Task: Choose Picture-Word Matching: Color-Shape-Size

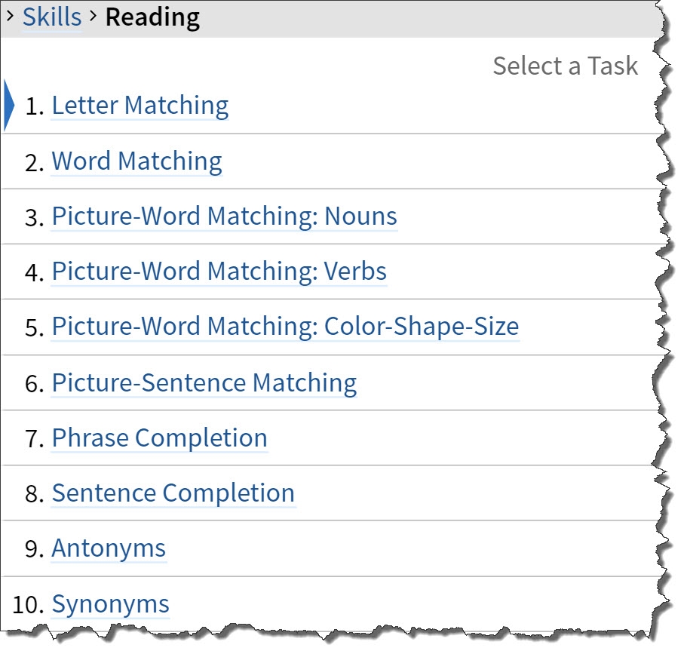Action: (285, 327)
